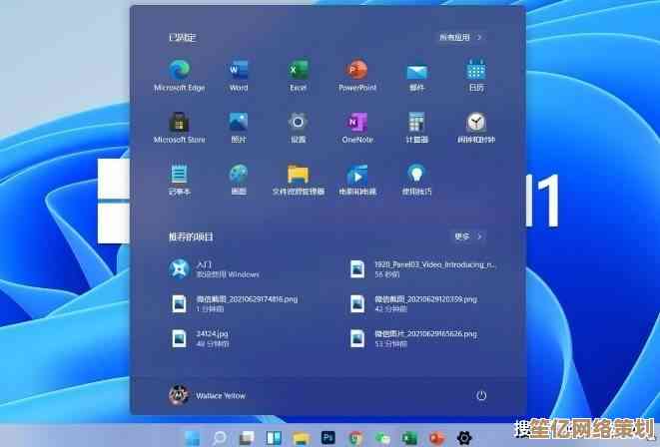Screen dimensions: 660x447
Task: Launch Word from the pinned section
Action: click(x=239, y=71)
